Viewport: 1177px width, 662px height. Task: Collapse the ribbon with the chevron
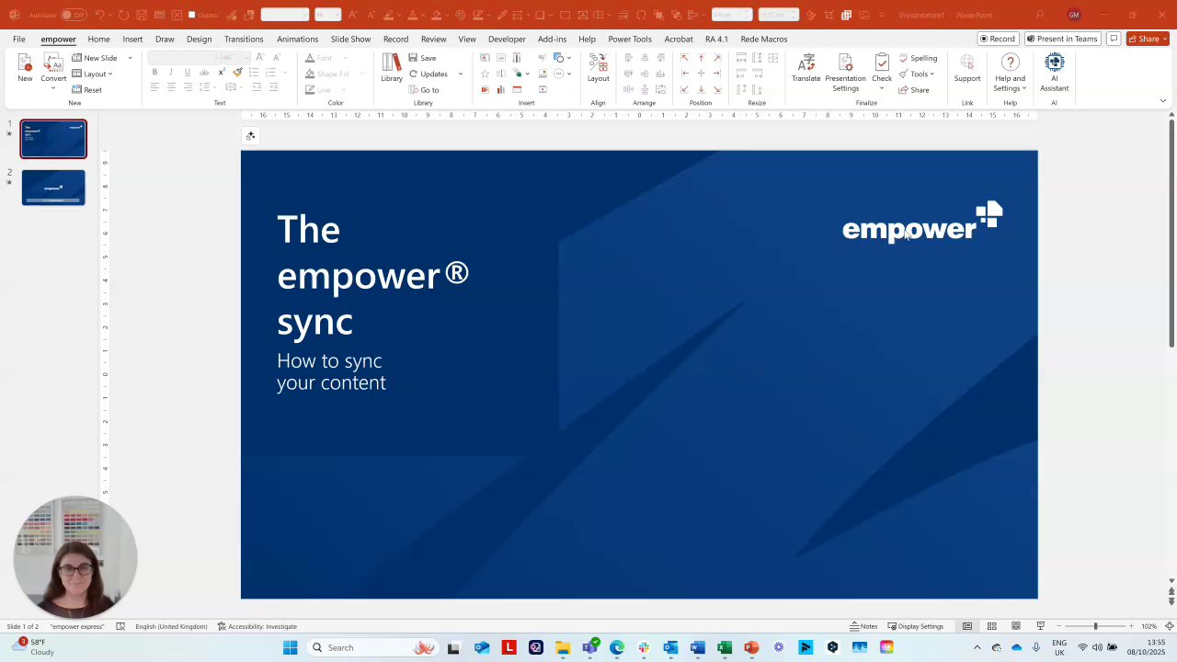[1162, 101]
